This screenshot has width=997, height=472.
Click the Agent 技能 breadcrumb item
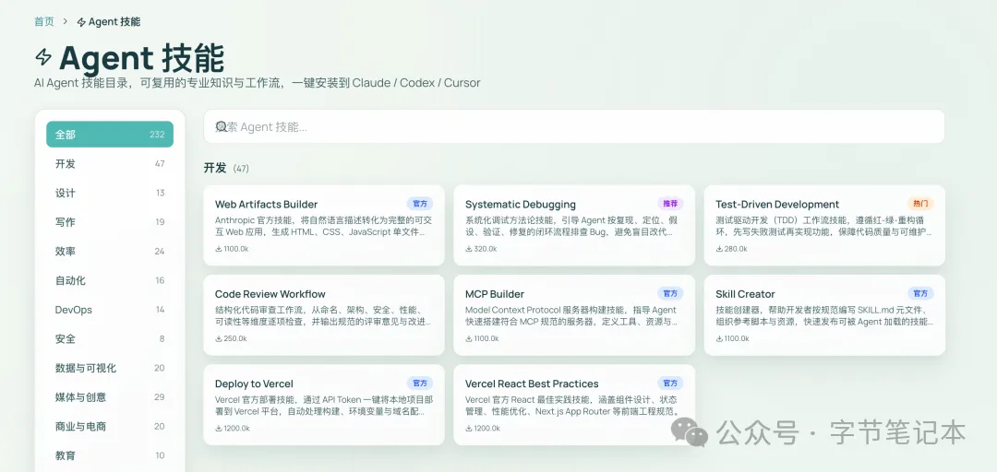click(109, 21)
